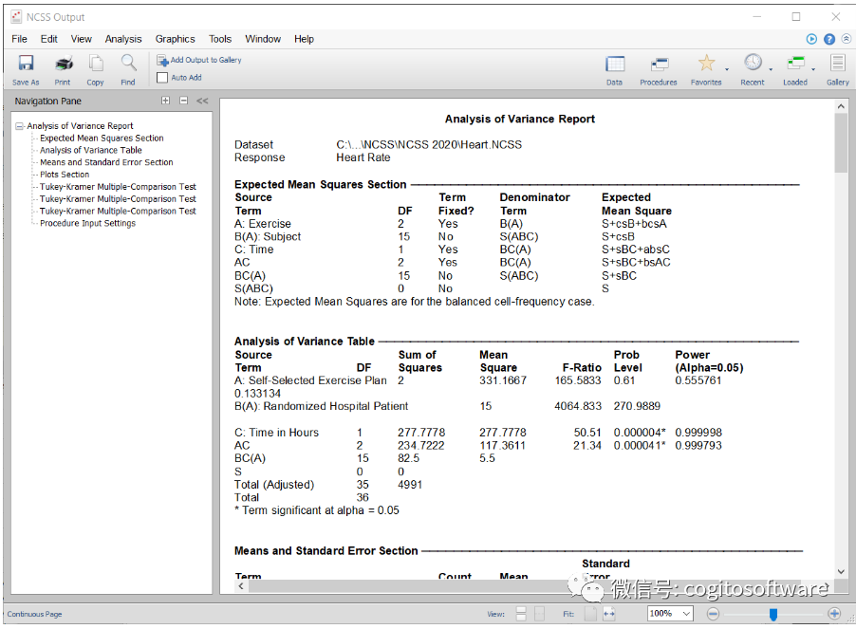This screenshot has height=629, width=856.
Task: Click the vertical scrollbar up arrow
Action: (841, 106)
